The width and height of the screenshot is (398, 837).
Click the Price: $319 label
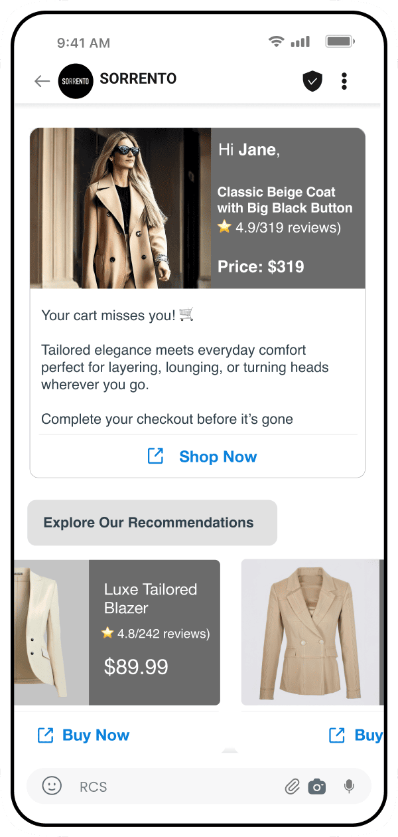(261, 267)
